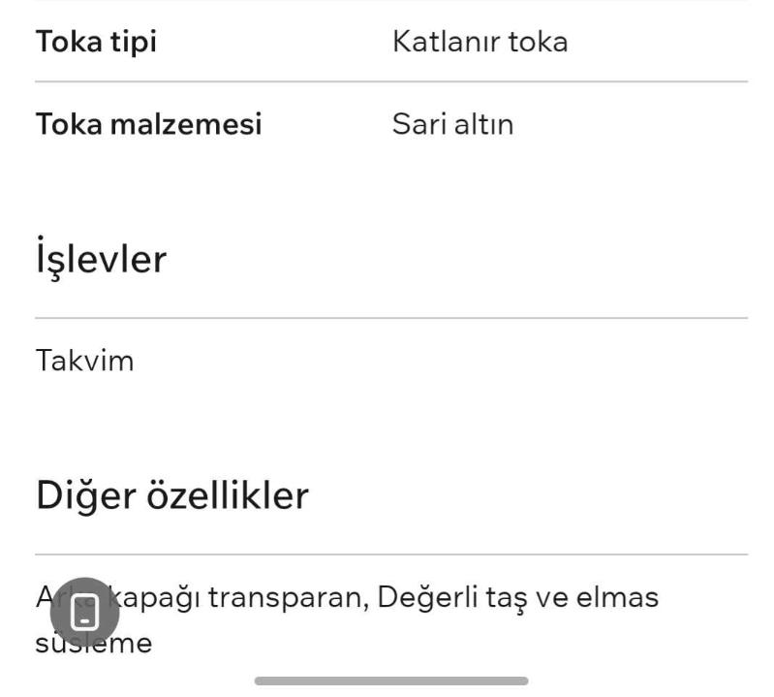Tap the divider under Diğer özellikler heading
Image resolution: width=774 pixels, height=697 pixels.
(390, 554)
